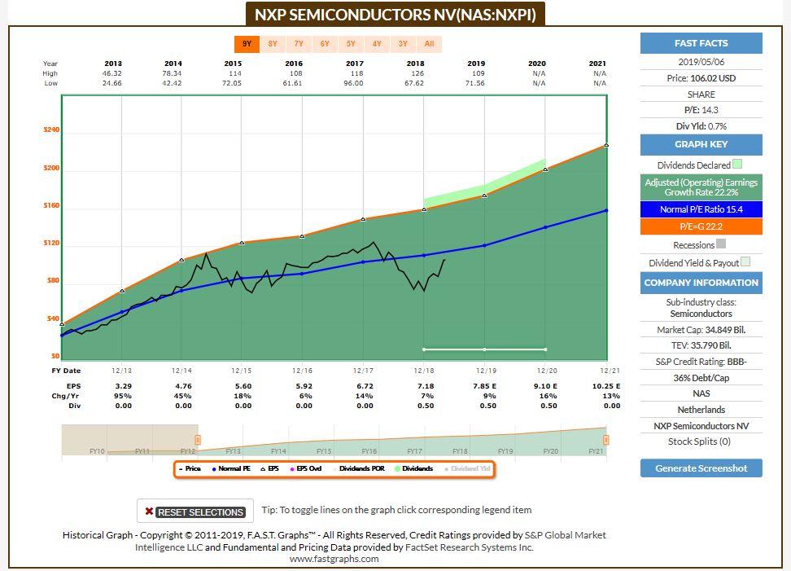Image resolution: width=791 pixels, height=571 pixels.
Task: Click the Reset Selections button
Action: tap(199, 512)
